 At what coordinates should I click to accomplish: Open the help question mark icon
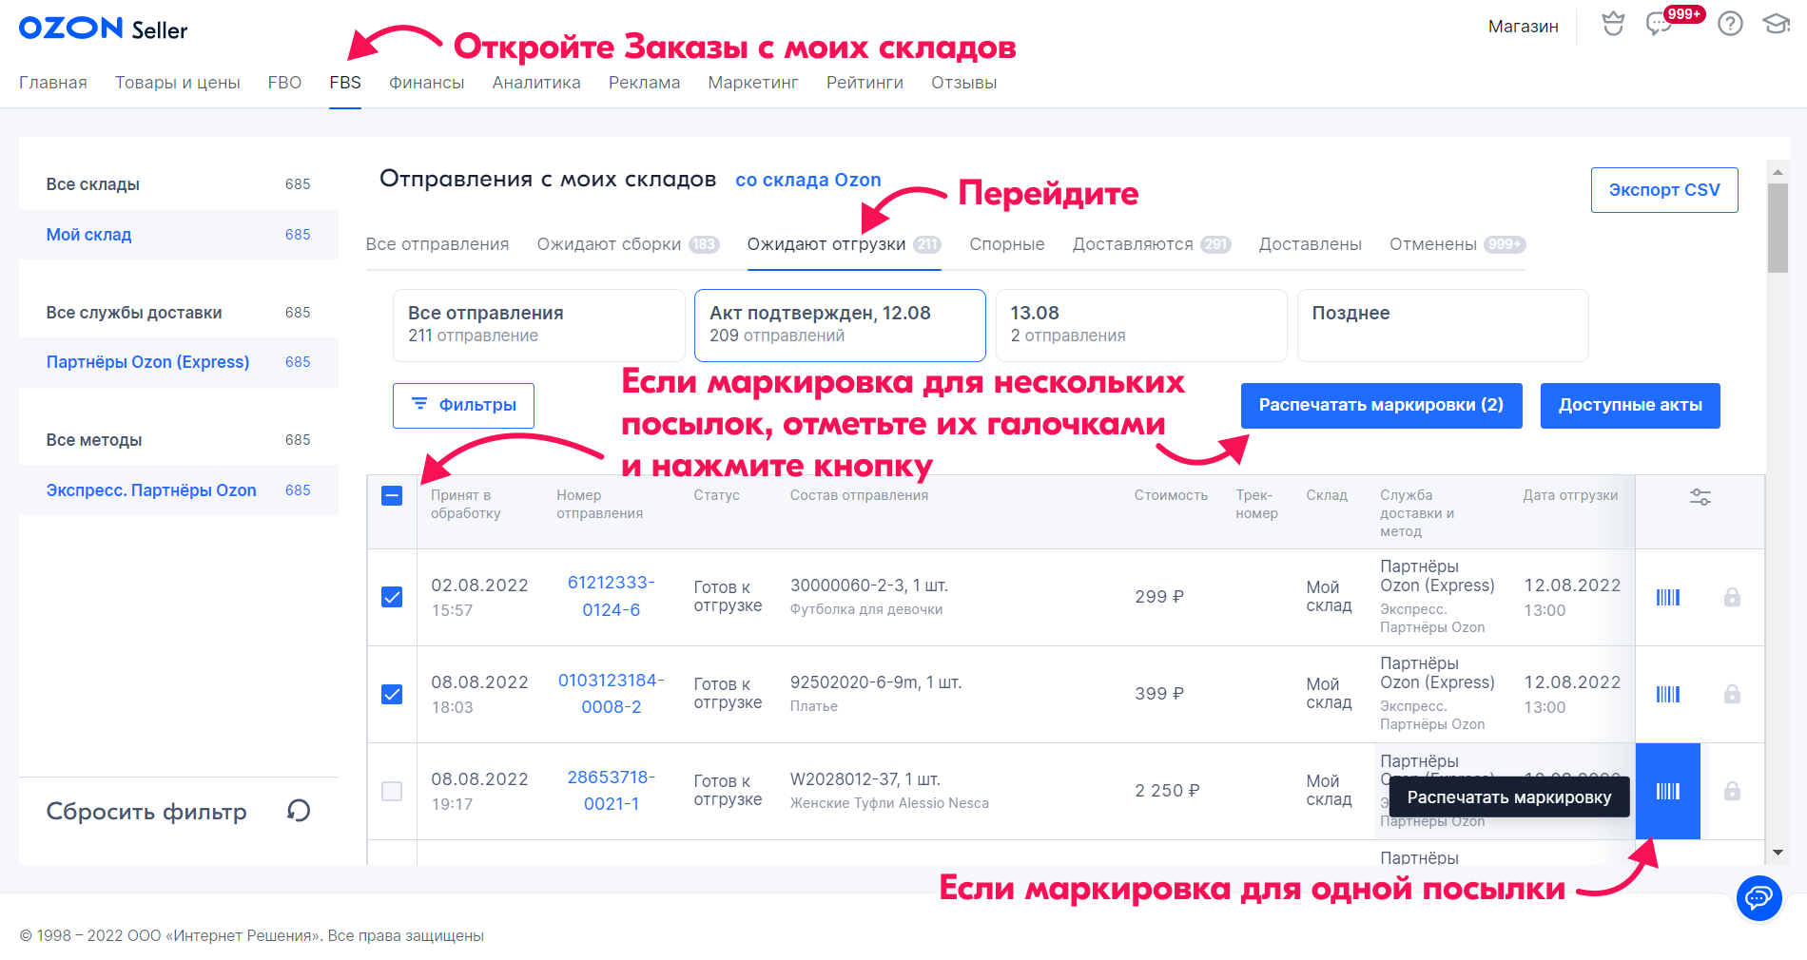click(x=1730, y=24)
